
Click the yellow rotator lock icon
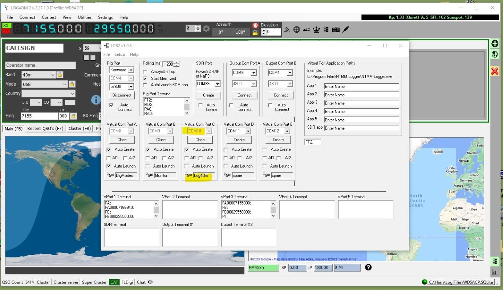point(255,33)
